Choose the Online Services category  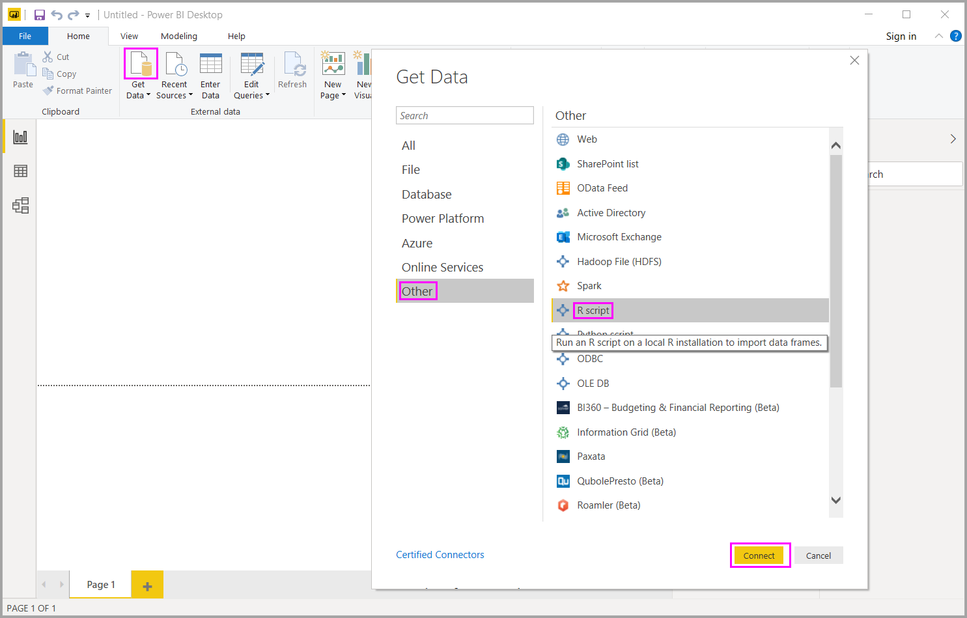pos(465,267)
